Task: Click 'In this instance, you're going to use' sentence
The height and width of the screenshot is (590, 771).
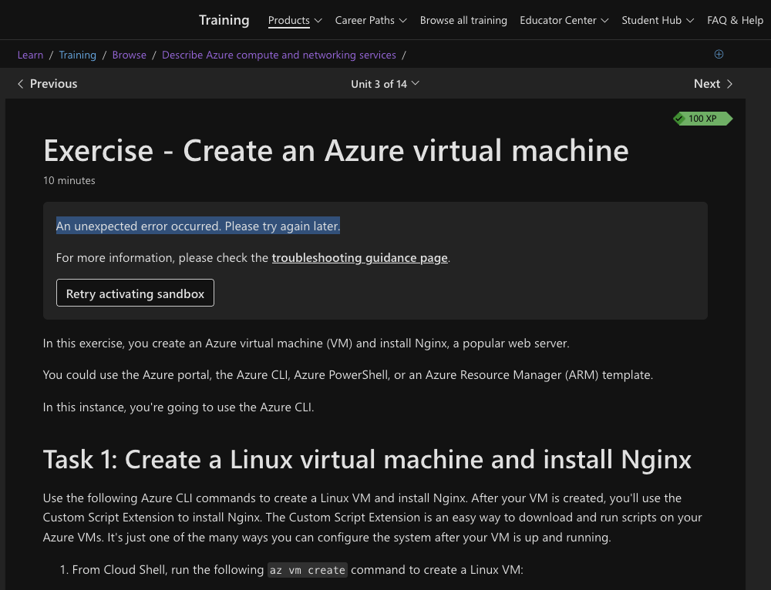Action: 179,407
